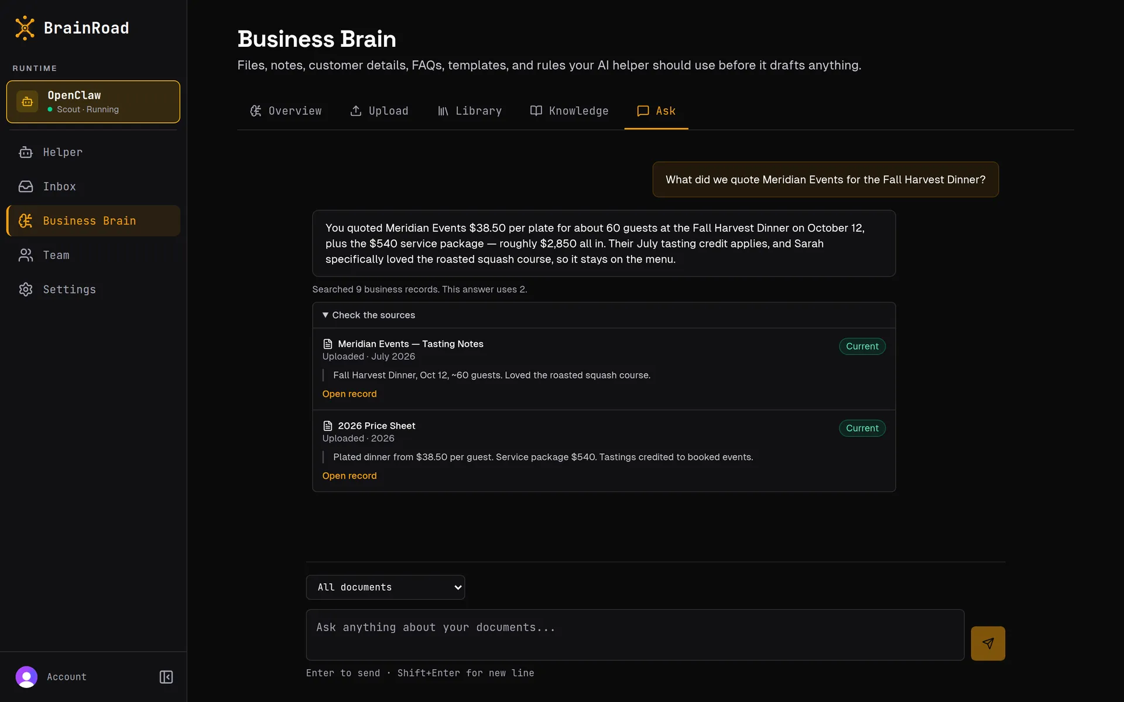The width and height of the screenshot is (1124, 702).
Task: Click the Upload tab arrow icon
Action: click(356, 111)
